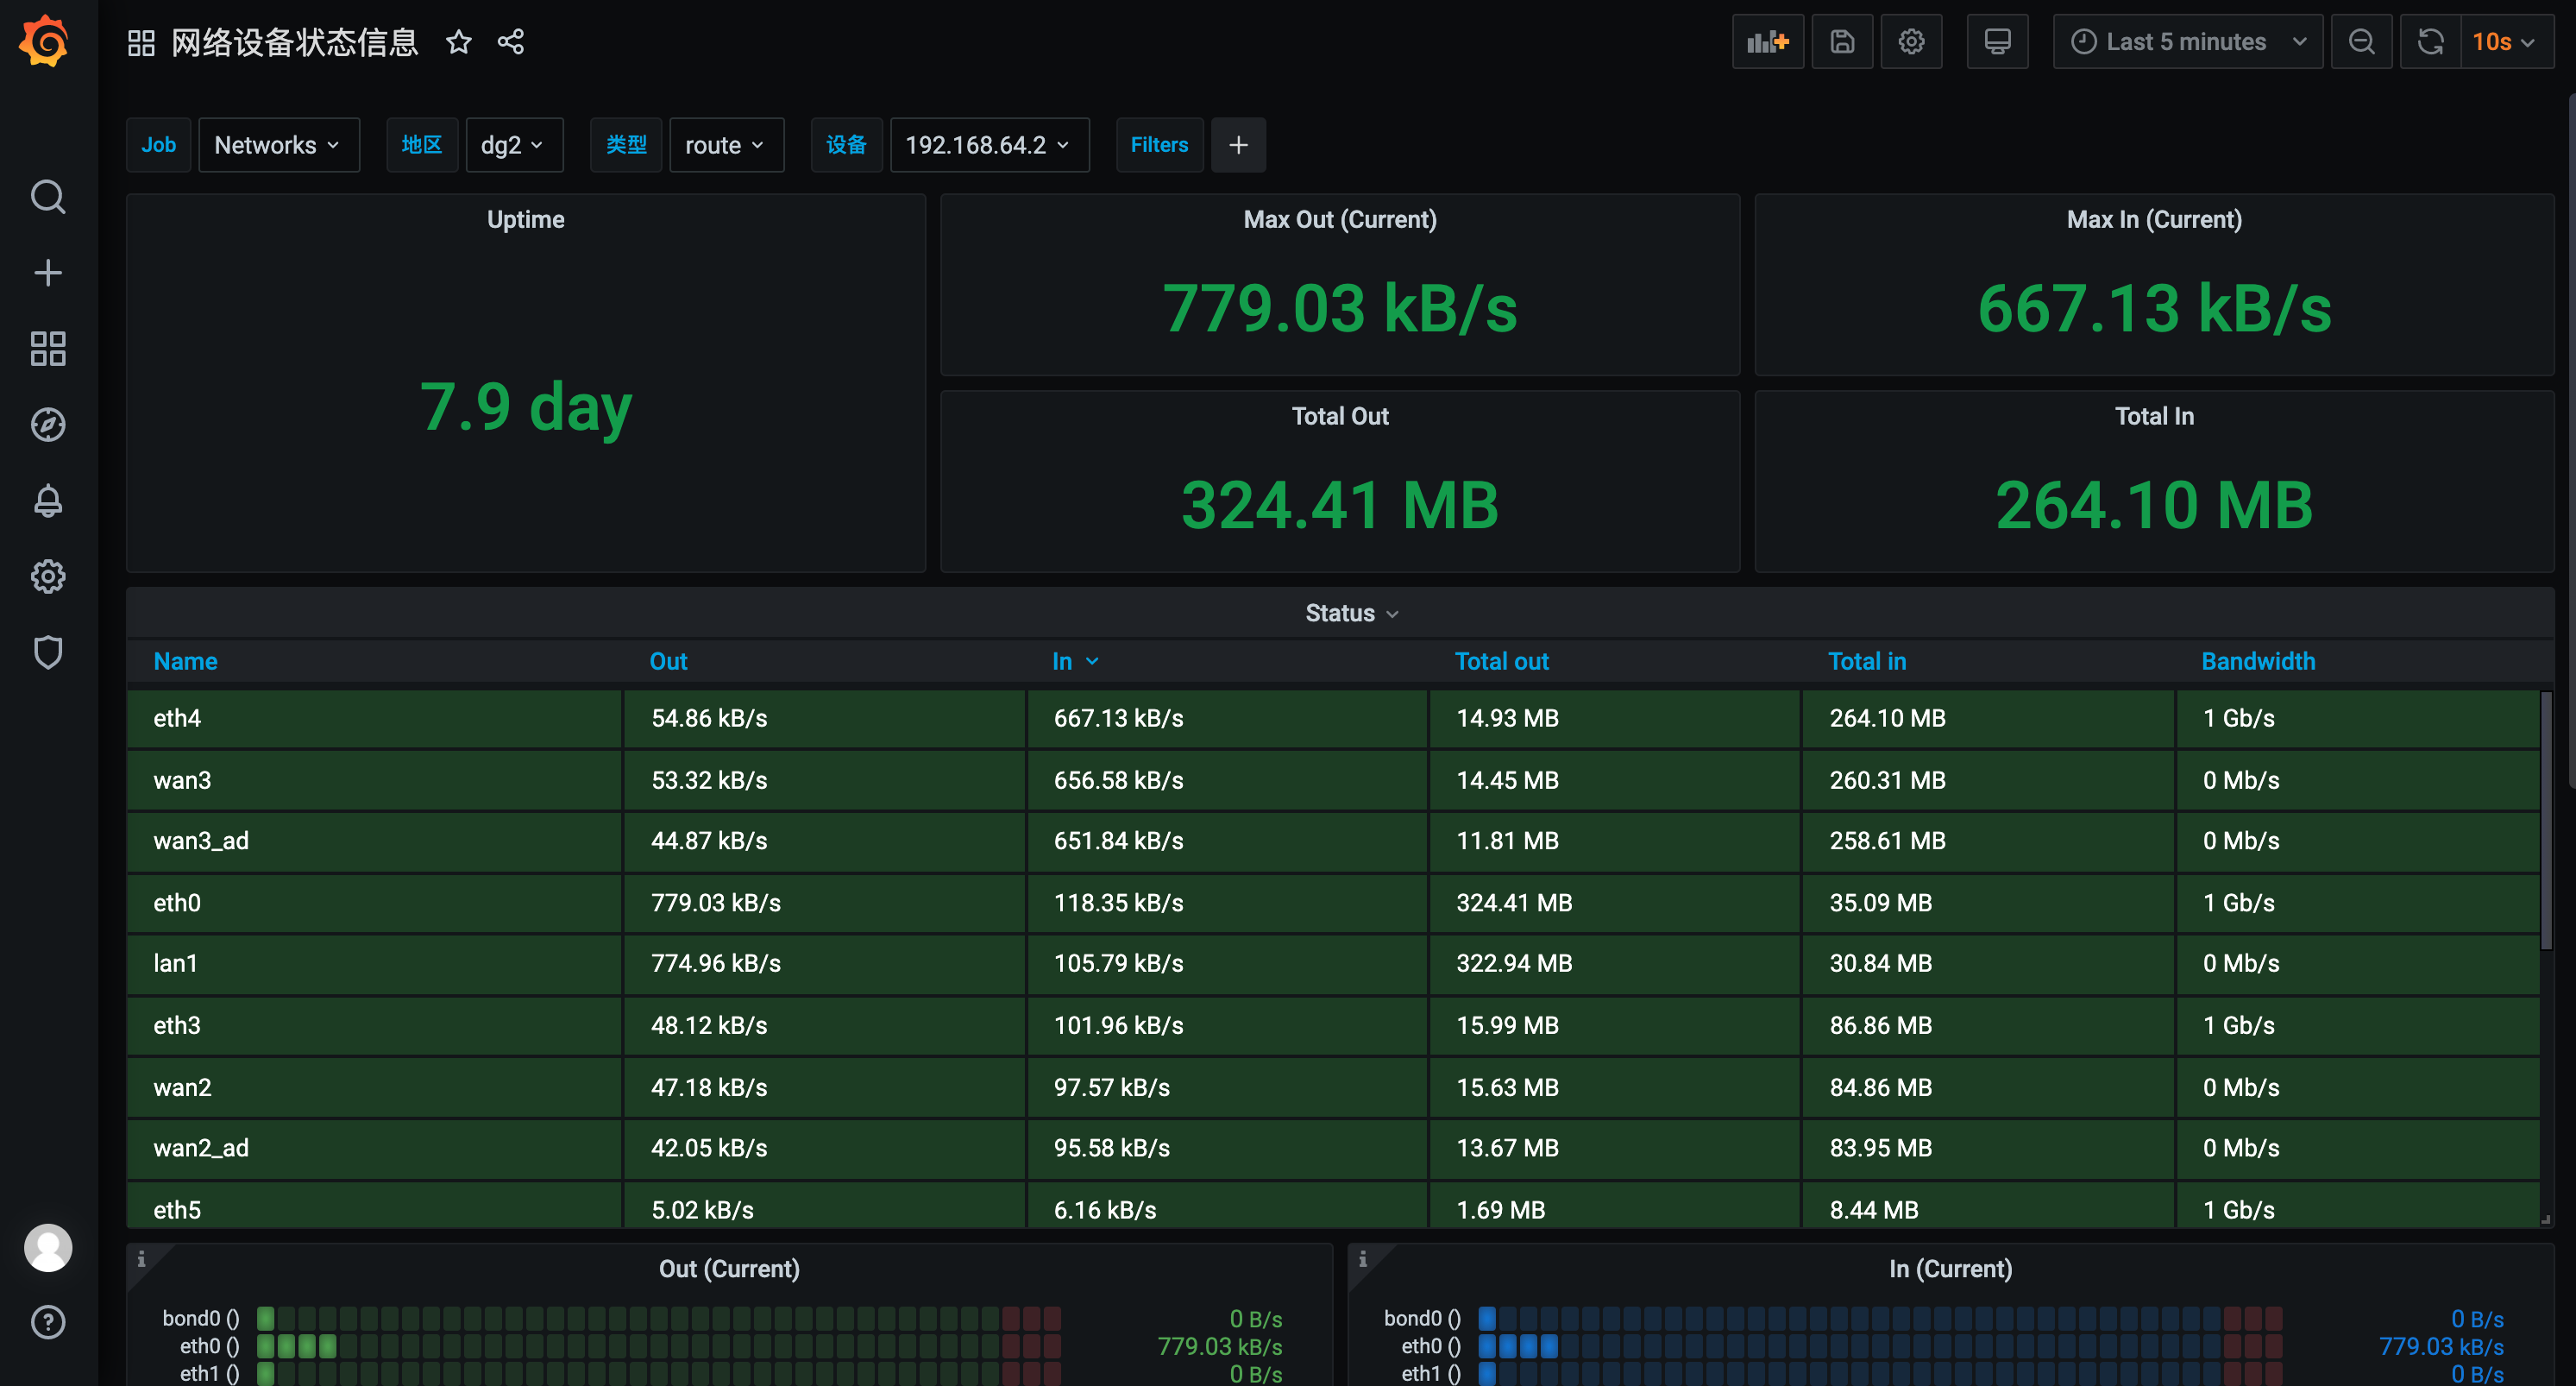Click the Total In panel title

(x=2154, y=416)
